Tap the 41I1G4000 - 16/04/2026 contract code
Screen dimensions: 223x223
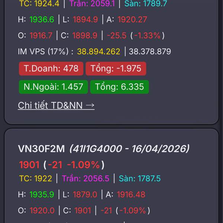click(x=129, y=149)
